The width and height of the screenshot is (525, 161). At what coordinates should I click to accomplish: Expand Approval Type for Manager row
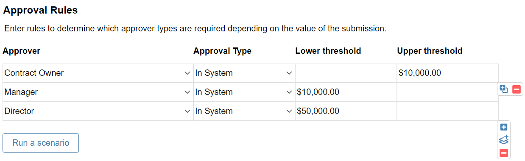(244, 92)
